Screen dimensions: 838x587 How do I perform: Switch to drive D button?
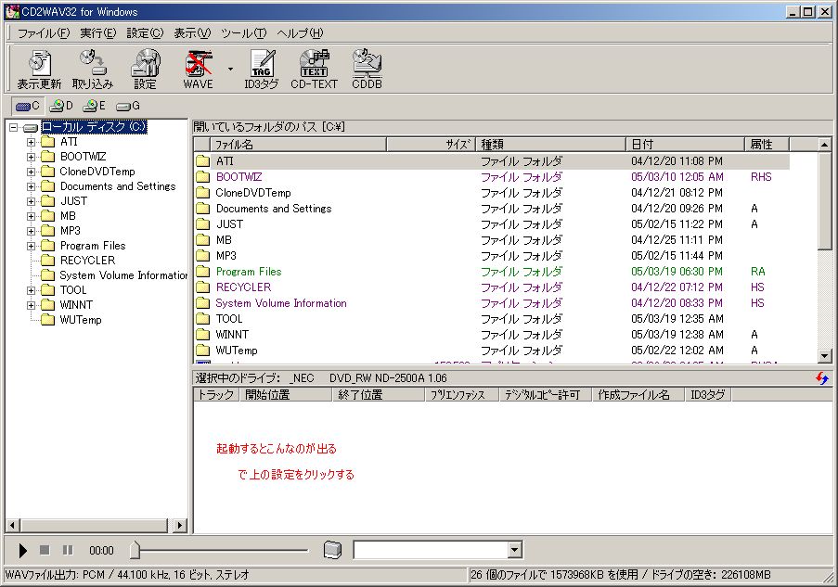click(61, 106)
